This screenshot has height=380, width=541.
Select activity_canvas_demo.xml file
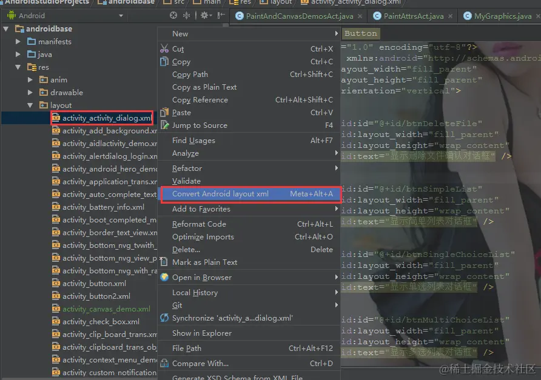(x=106, y=309)
